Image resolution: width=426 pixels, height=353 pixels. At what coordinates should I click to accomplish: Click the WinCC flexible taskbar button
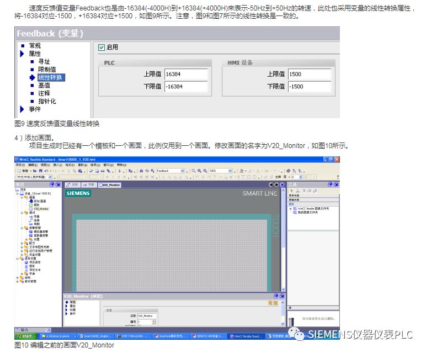click(246, 336)
